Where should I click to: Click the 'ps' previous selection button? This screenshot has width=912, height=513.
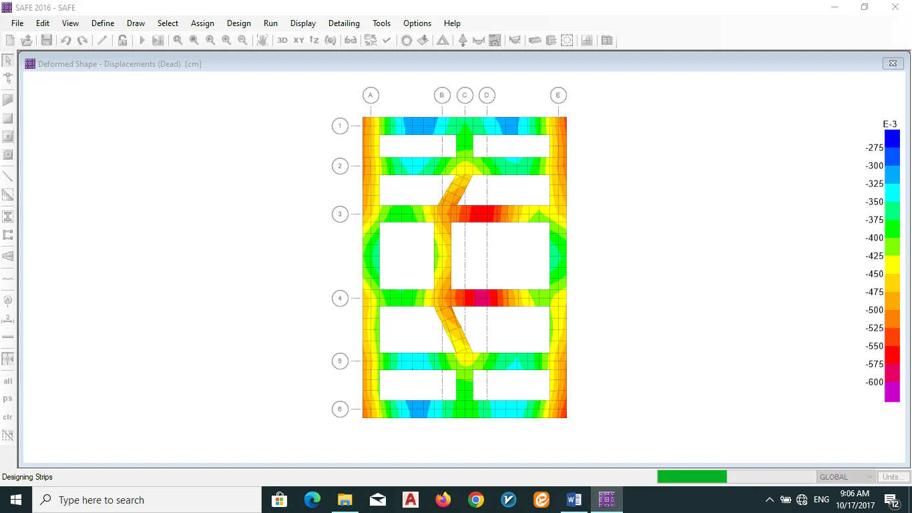tap(8, 399)
